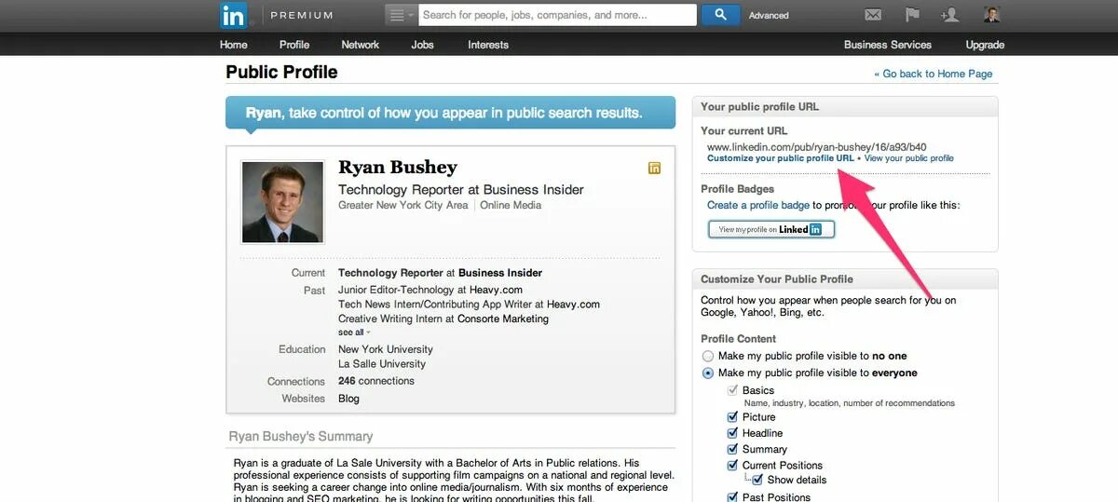Open the messages envelope icon

pos(873,15)
